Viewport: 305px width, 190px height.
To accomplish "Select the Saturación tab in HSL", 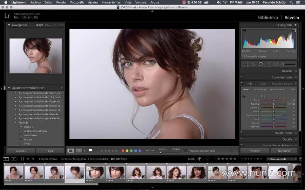I will (x=260, y=90).
